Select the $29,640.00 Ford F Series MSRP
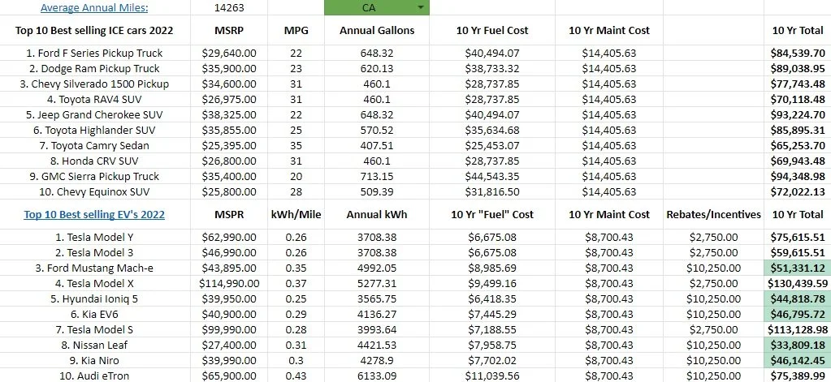This screenshot has height=382, width=831. coord(229,53)
